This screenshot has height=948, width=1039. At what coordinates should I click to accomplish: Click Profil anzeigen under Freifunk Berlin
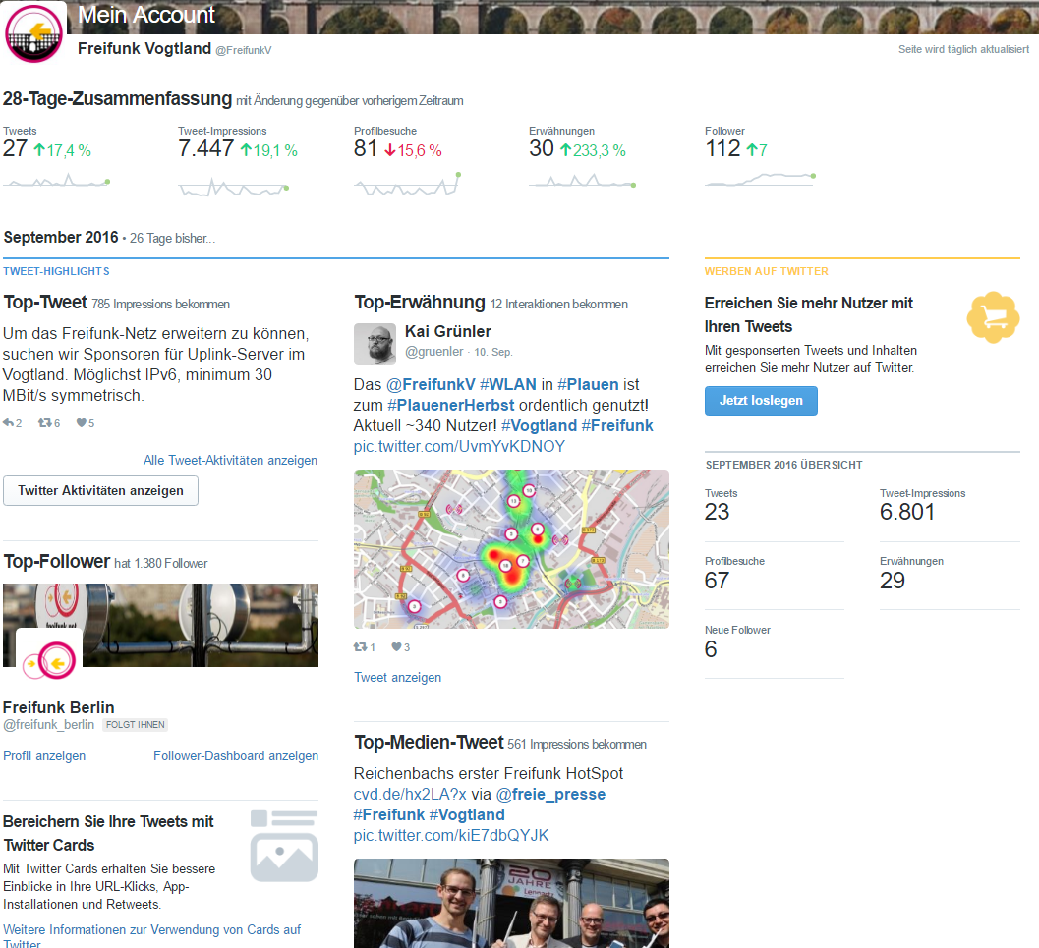pos(44,755)
